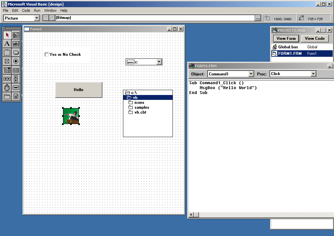Toggle the Yes or No Check checkbox
This screenshot has width=334, height=236.
[47, 55]
